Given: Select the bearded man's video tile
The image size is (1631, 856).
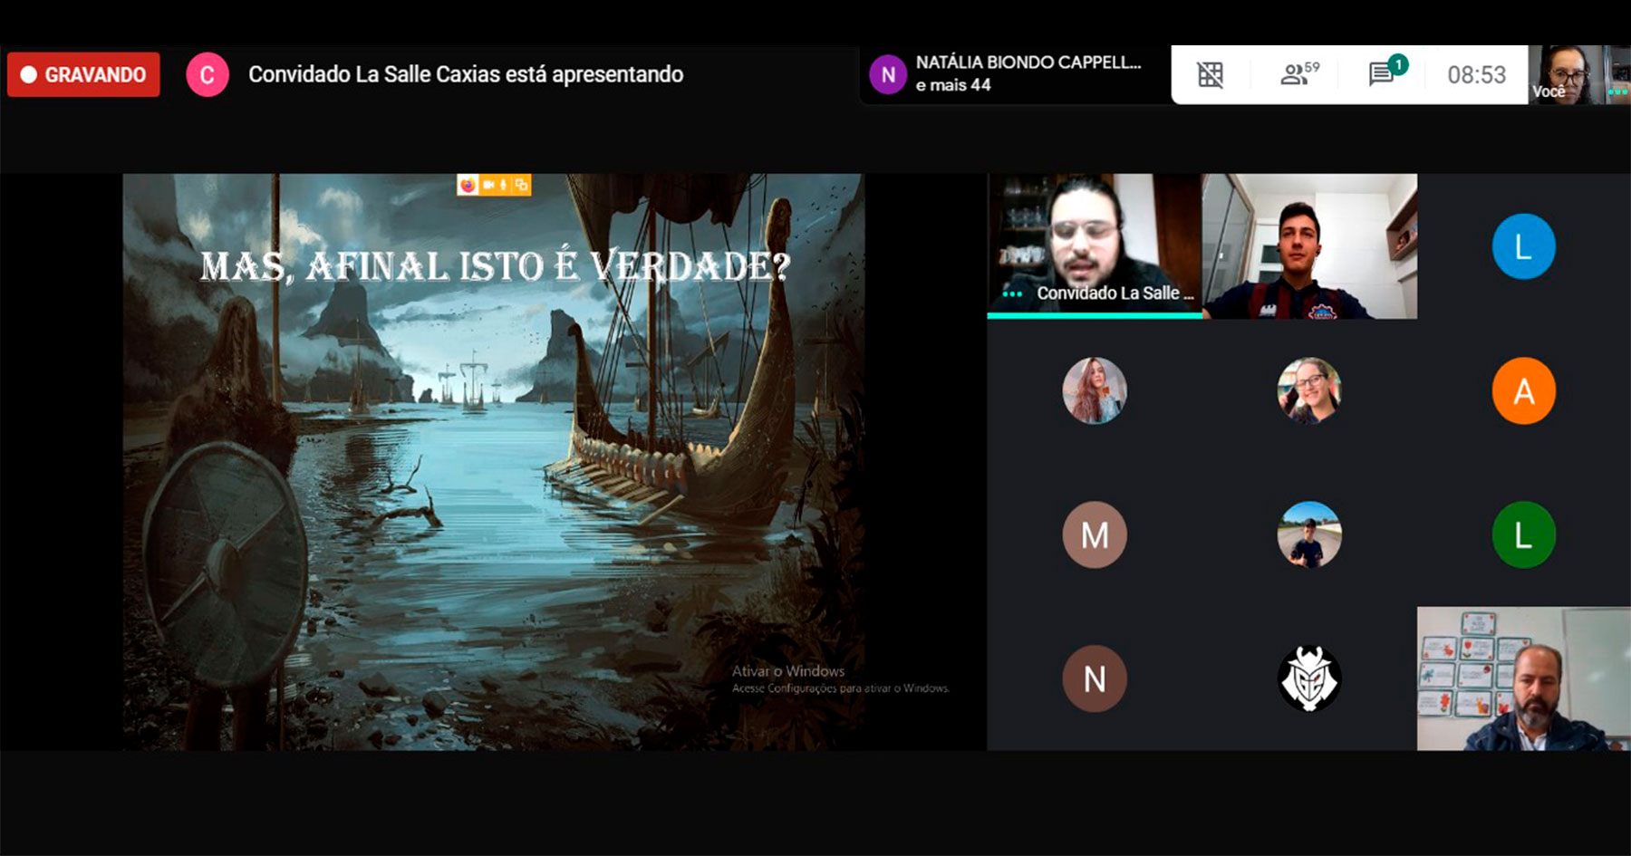Looking at the screenshot, I should pos(1523,678).
